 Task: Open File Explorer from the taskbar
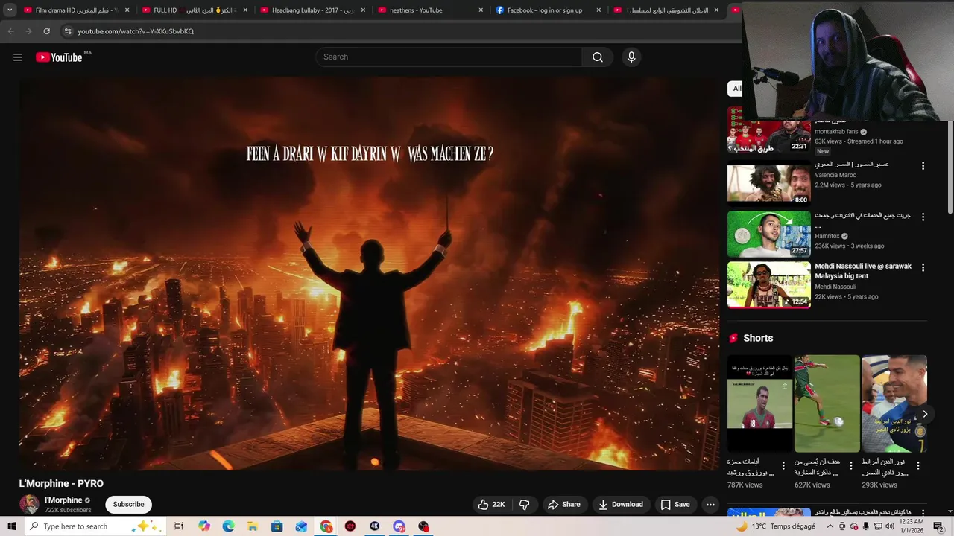253,526
